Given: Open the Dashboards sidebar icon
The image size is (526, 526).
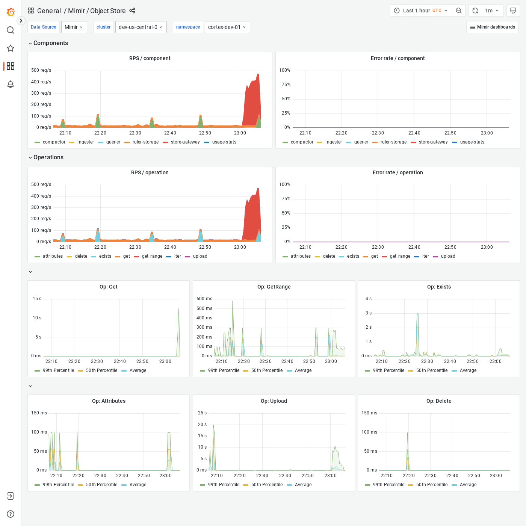Looking at the screenshot, I should [x=11, y=66].
